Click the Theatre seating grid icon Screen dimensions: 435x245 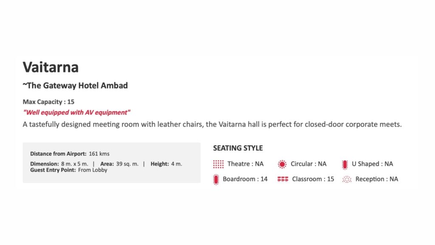218,164
